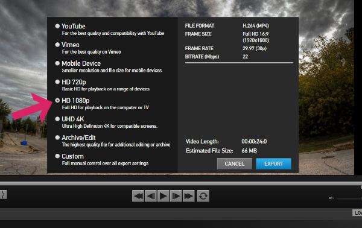
Task: Step back one frame
Action: click(x=151, y=196)
